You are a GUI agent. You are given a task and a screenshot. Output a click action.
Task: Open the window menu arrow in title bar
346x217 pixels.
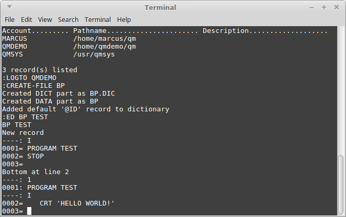click(9, 7)
